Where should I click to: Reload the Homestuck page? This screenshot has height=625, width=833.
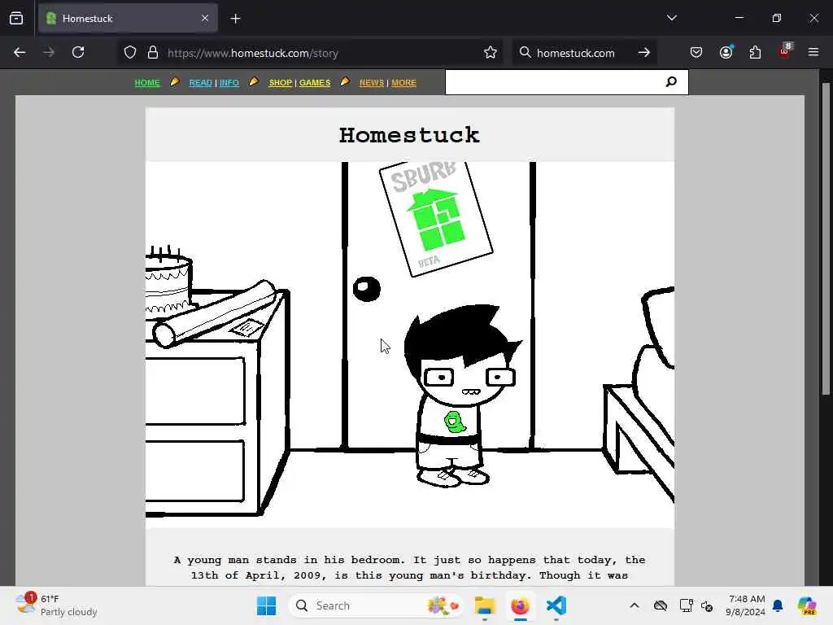pyautogui.click(x=78, y=52)
